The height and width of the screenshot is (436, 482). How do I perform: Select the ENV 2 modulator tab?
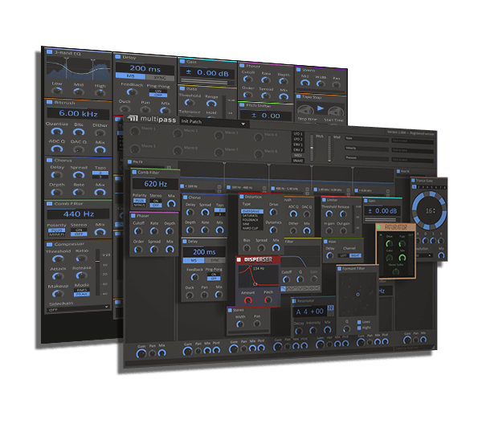tap(297, 149)
